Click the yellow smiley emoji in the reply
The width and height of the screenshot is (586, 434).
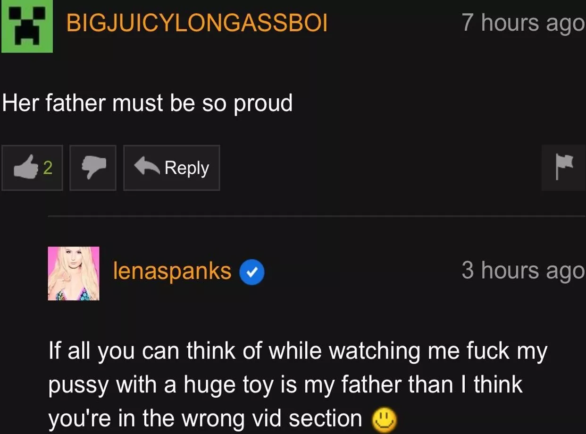click(385, 419)
